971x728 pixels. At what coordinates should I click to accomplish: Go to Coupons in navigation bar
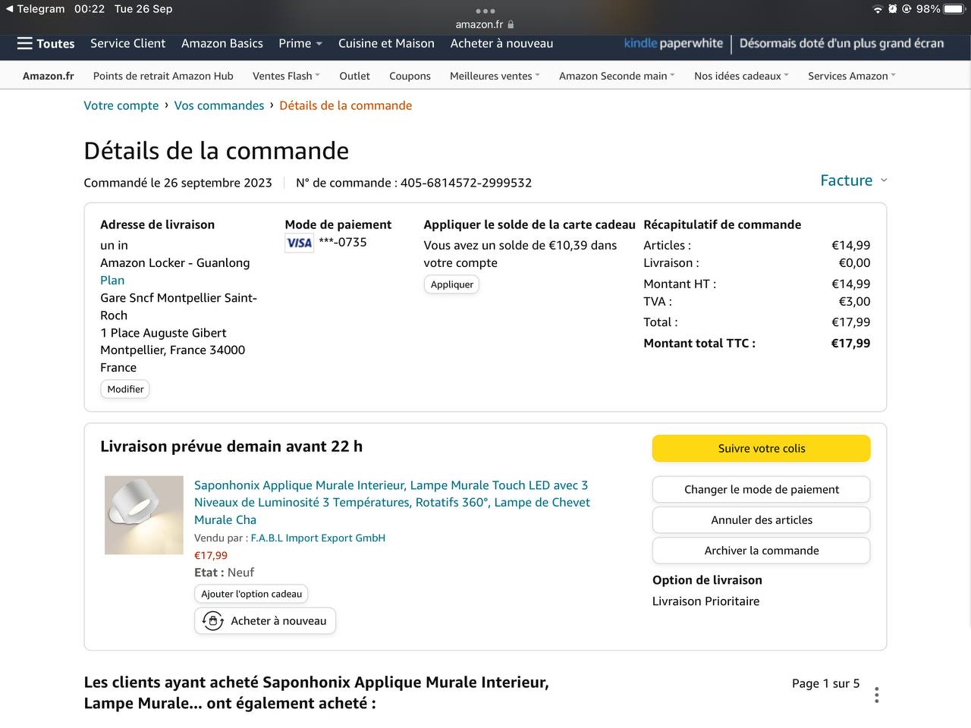point(410,76)
